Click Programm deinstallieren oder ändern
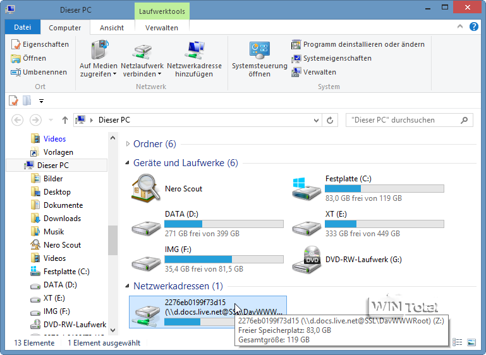 [358, 44]
